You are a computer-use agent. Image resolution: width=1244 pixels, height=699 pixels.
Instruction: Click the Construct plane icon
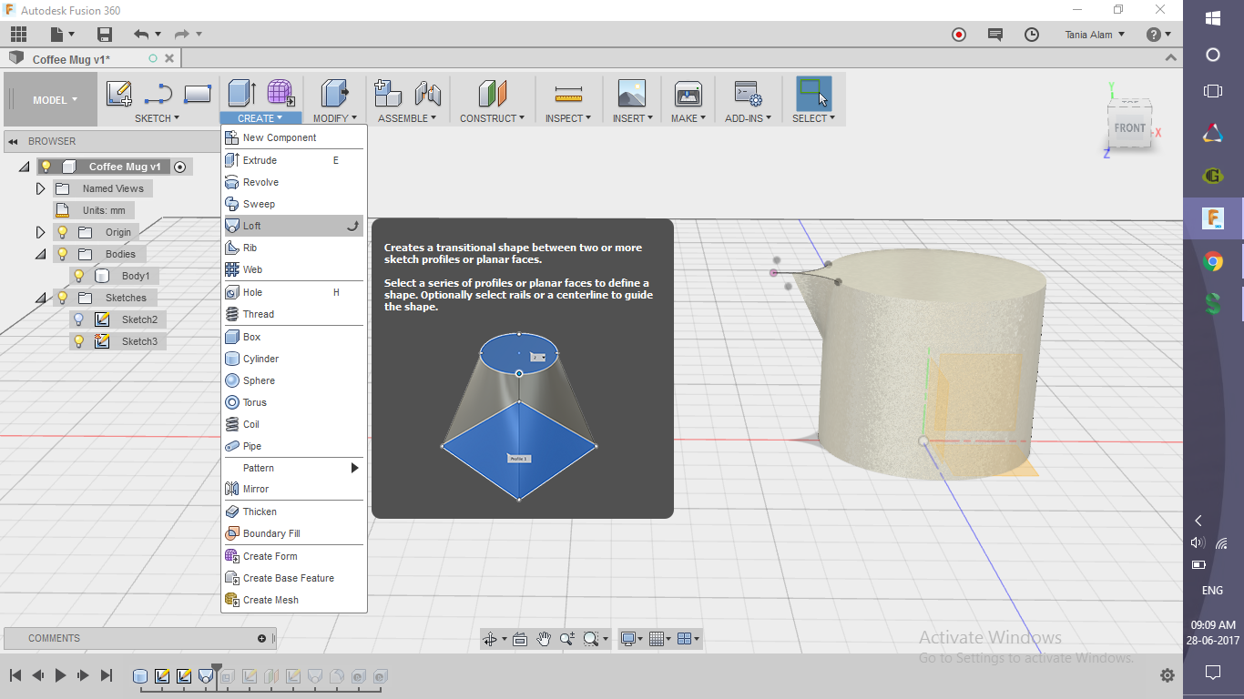492,93
